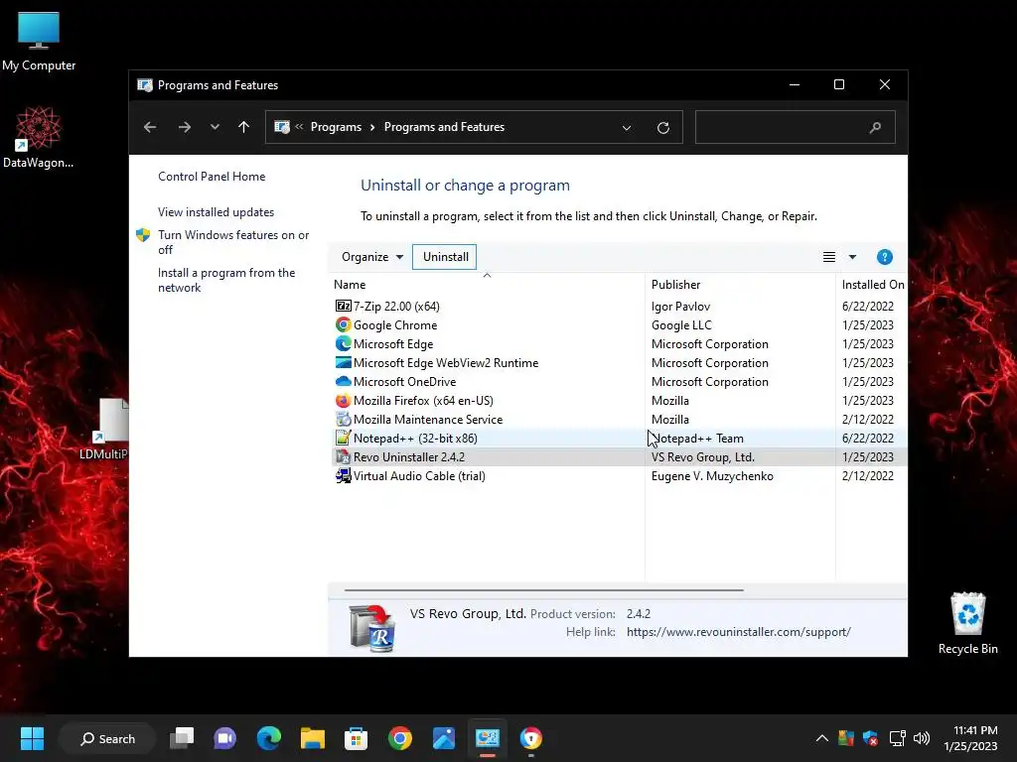Open help with the blue question mark icon
The height and width of the screenshot is (762, 1017).
pyautogui.click(x=884, y=257)
